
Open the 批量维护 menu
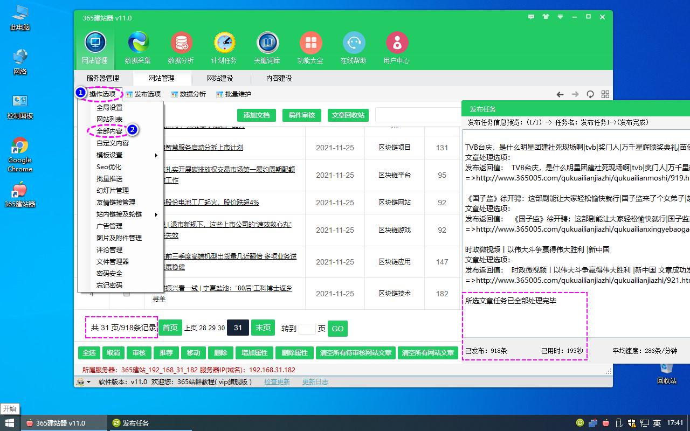click(x=234, y=94)
